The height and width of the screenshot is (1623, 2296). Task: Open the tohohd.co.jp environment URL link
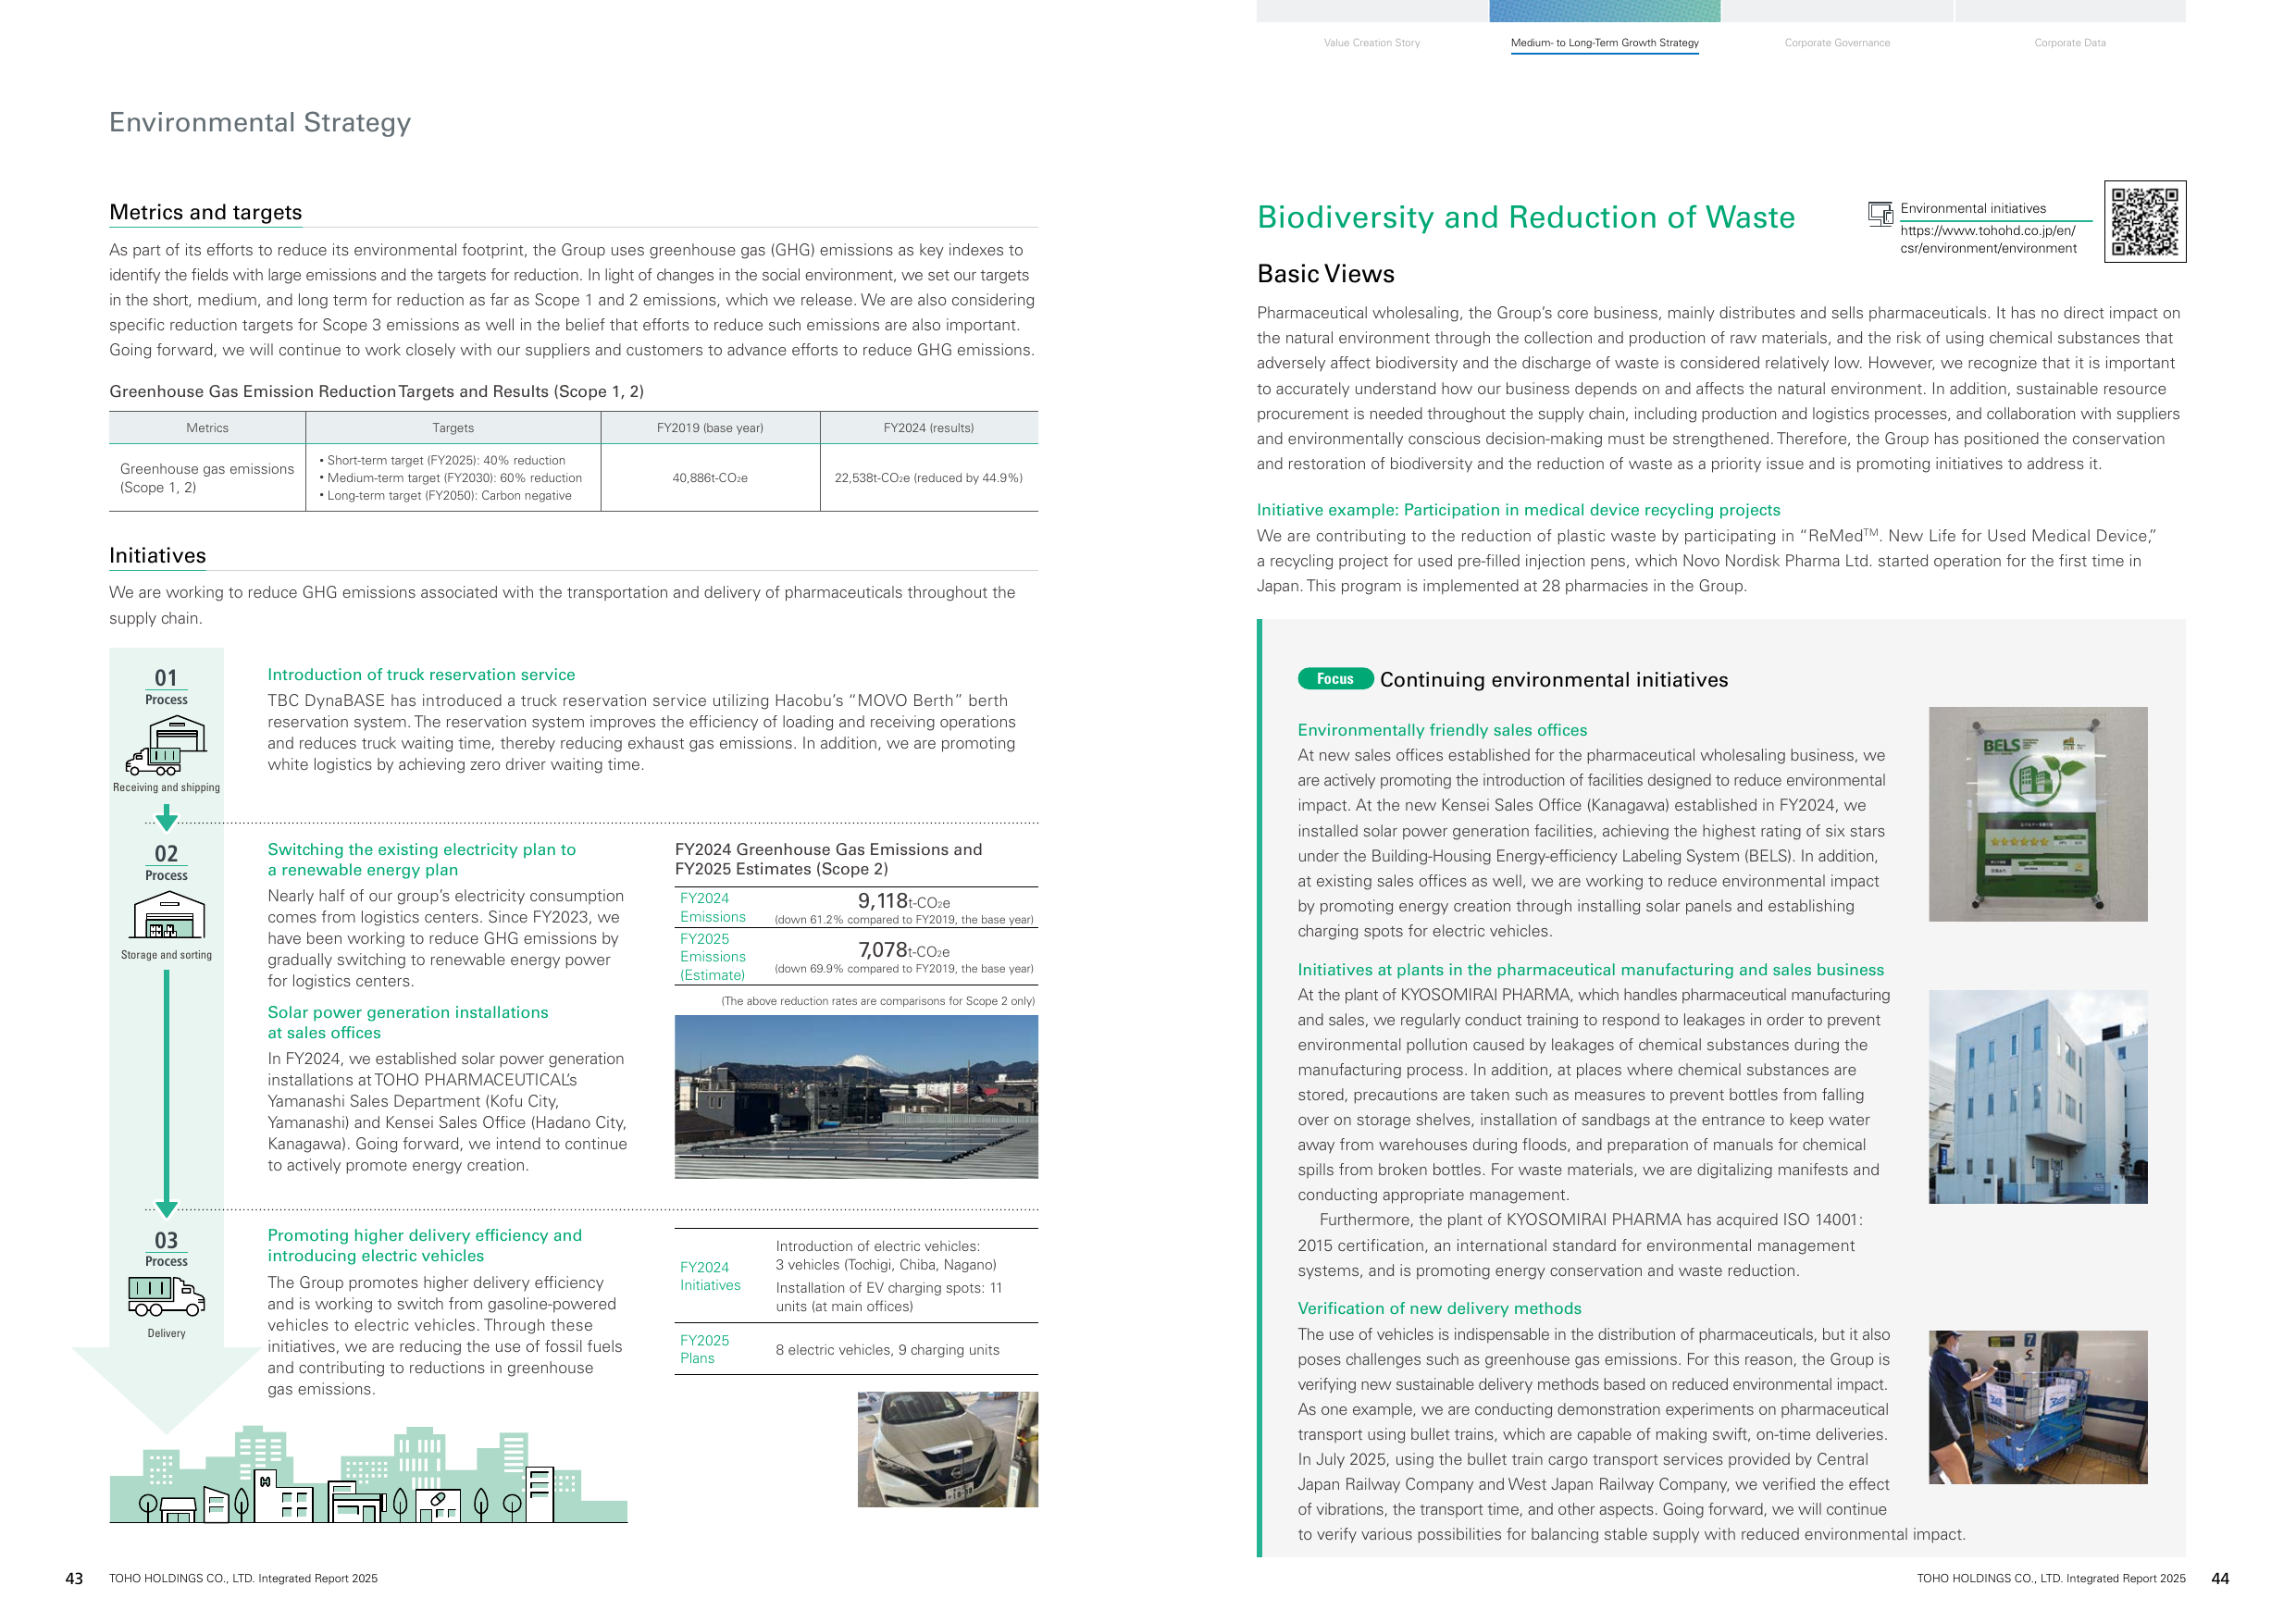click(x=1988, y=239)
